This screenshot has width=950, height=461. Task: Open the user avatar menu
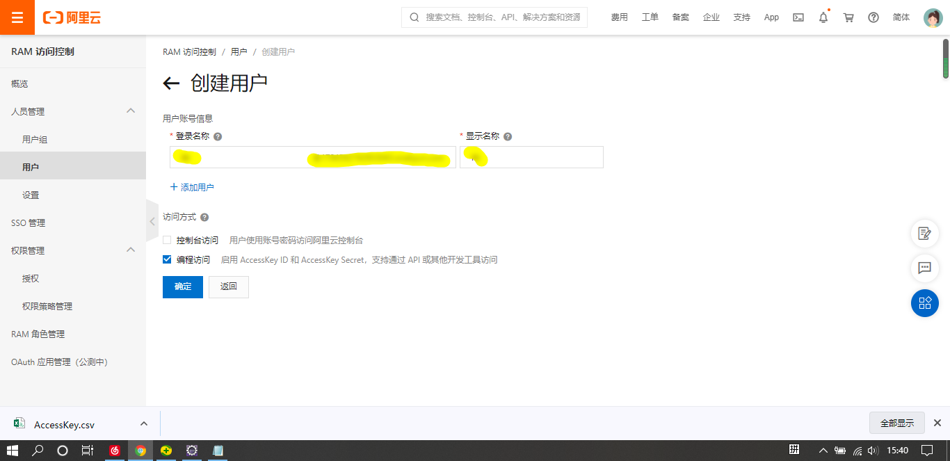point(933,17)
